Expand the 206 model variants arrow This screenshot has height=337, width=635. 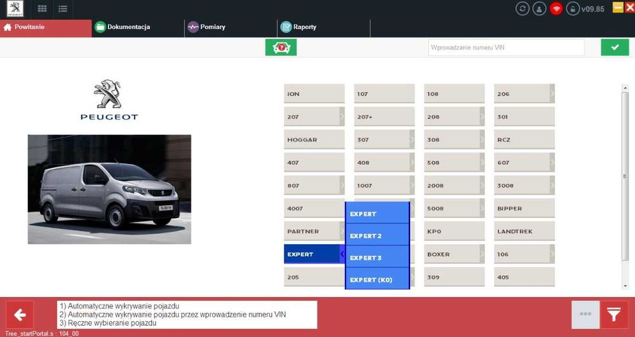point(552,93)
